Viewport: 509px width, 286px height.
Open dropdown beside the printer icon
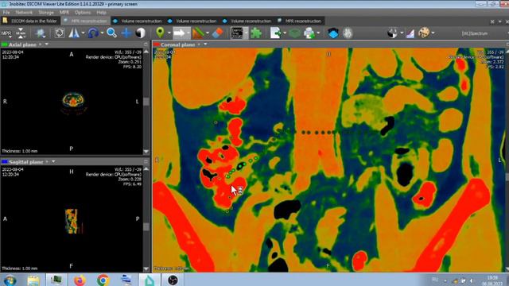coord(318,33)
